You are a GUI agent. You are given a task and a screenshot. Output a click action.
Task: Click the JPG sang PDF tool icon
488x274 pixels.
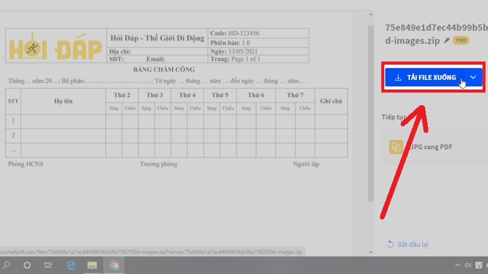tap(396, 147)
